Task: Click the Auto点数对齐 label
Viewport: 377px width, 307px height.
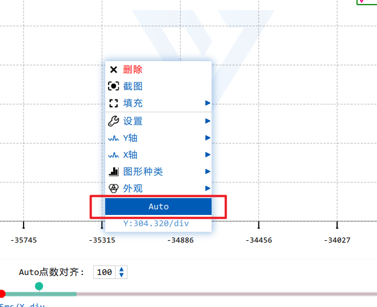Action: click(x=51, y=272)
